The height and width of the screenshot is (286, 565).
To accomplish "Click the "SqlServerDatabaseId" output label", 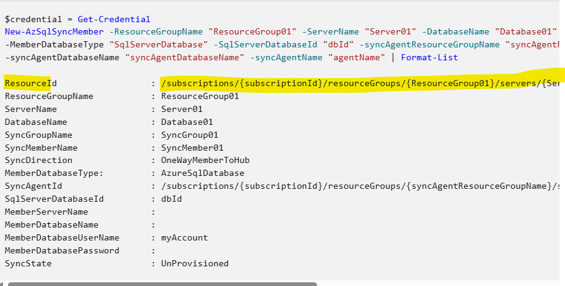I will click(x=54, y=199).
